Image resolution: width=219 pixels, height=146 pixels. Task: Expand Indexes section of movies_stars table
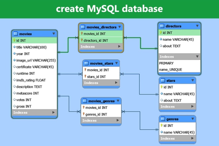click(x=116, y=83)
